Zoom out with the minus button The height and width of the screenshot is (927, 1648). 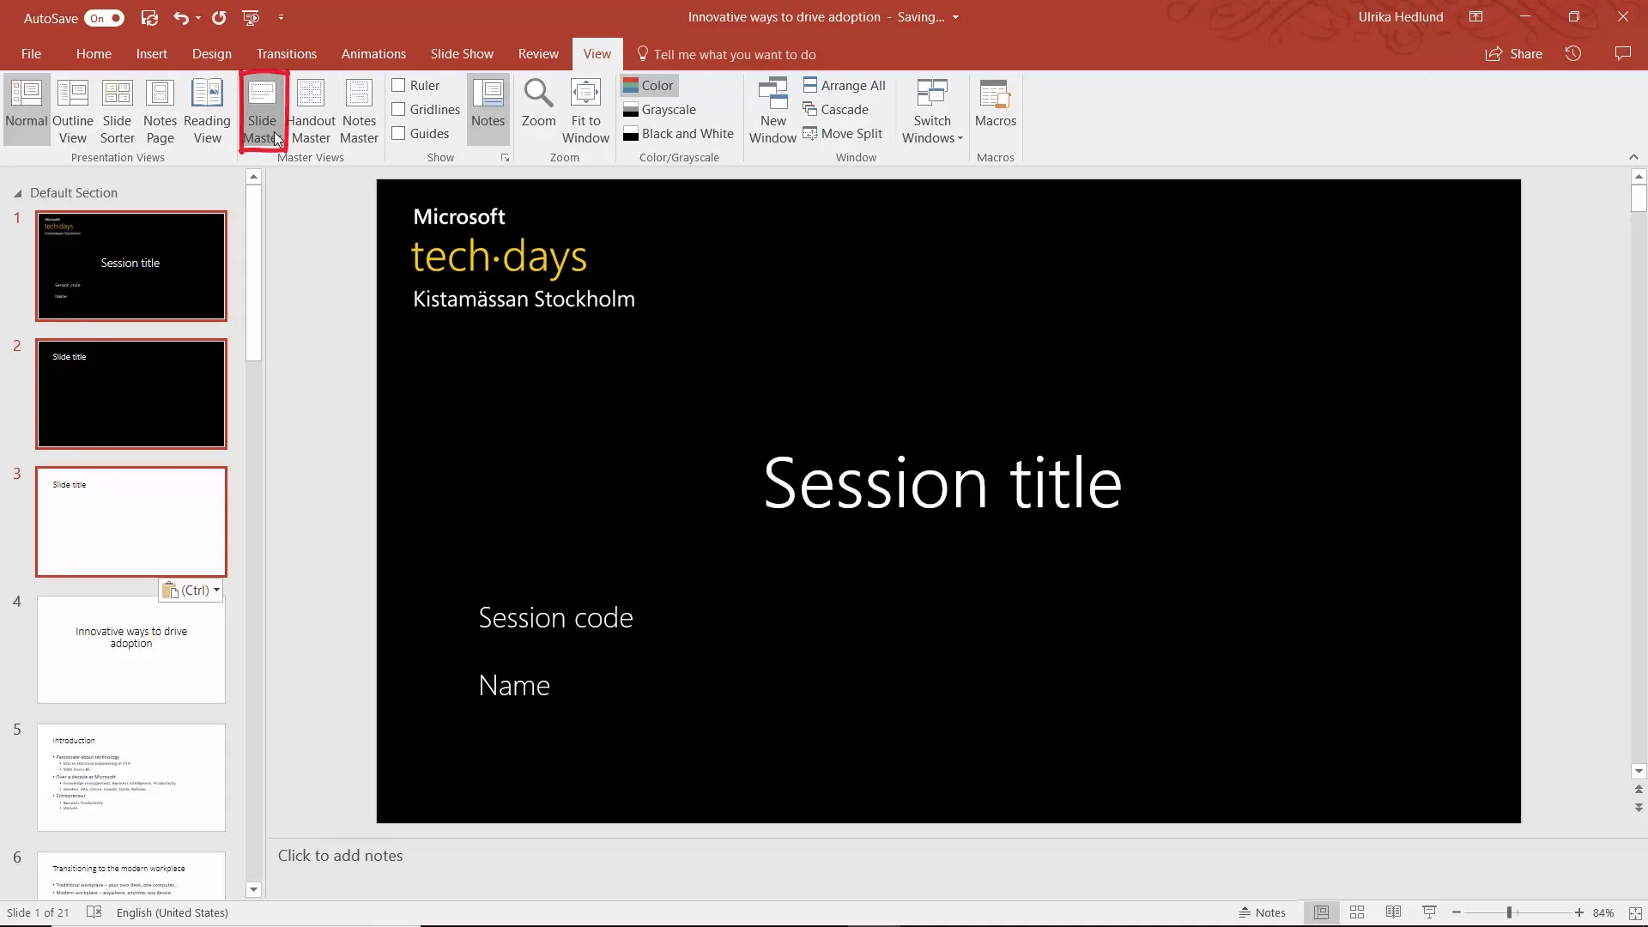(1457, 912)
